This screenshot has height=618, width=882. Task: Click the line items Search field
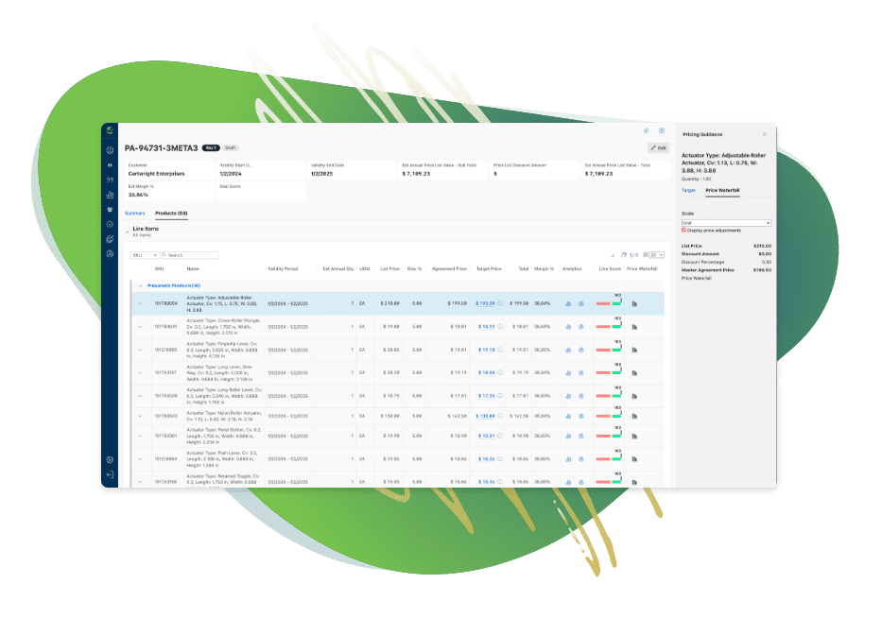click(x=192, y=255)
